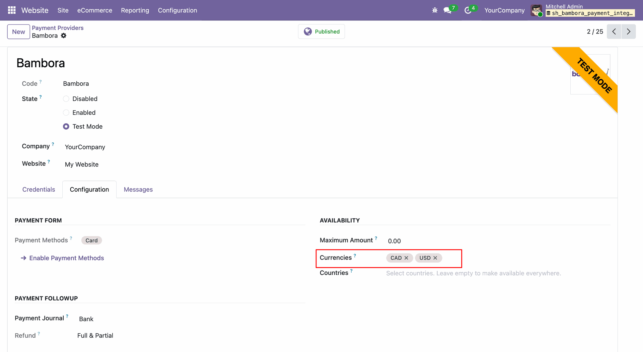Screen dimensions: 643x352
Task: Go to next record arrow
Action: [x=629, y=31]
